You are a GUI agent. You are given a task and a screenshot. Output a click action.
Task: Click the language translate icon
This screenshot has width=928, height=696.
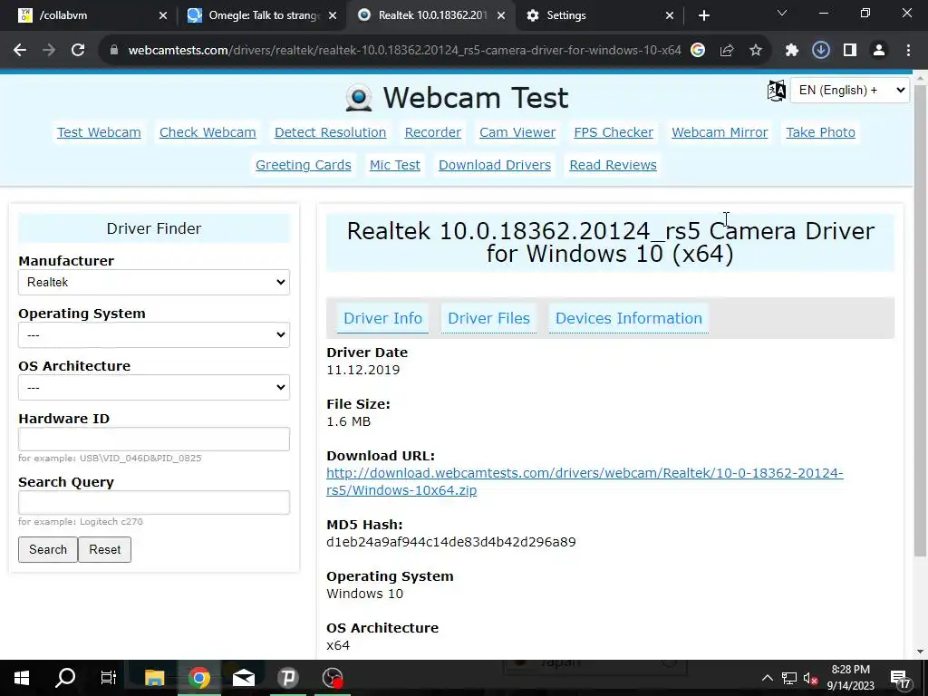pos(776,91)
